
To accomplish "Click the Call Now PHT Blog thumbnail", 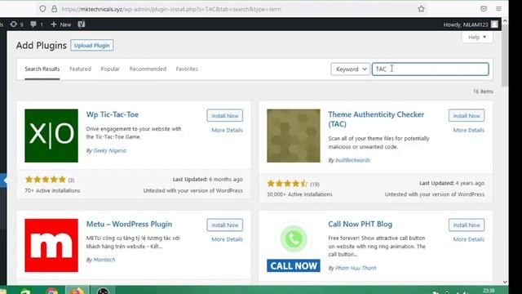I will 294,245.
